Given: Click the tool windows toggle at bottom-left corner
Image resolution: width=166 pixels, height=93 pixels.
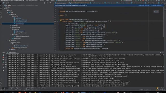Looking at the screenshot, I should tap(1, 90).
